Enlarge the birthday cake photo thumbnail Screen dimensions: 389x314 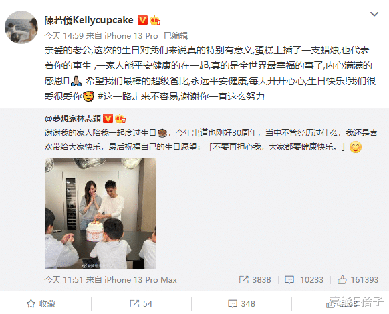[100, 213]
